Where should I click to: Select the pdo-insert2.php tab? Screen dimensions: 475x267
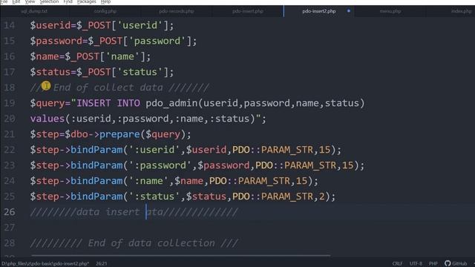319,11
